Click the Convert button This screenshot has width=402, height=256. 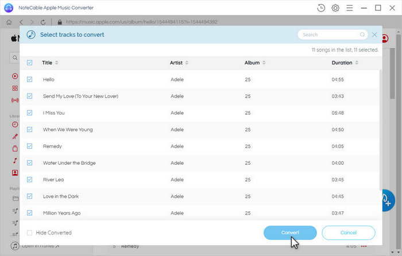(290, 232)
